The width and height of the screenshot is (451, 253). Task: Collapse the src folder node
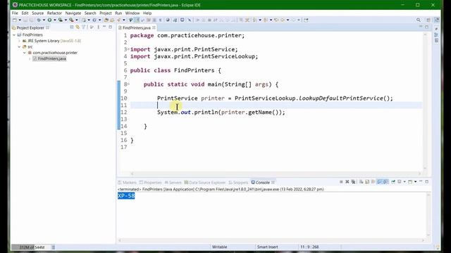coord(19,47)
